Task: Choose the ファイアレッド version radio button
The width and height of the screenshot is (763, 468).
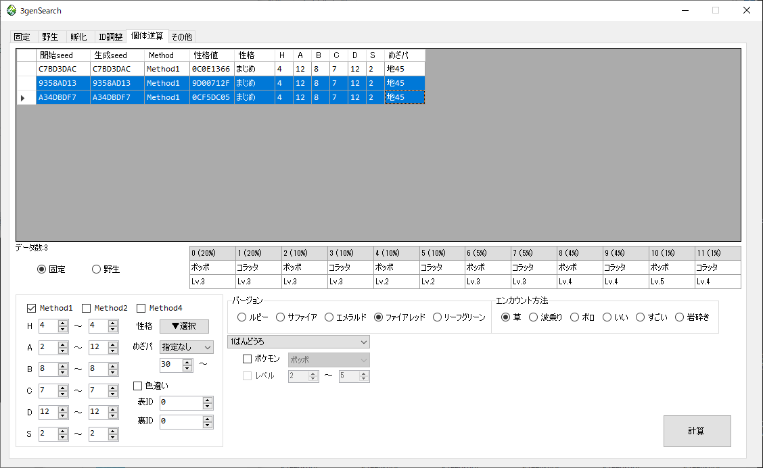Action: 400,317
